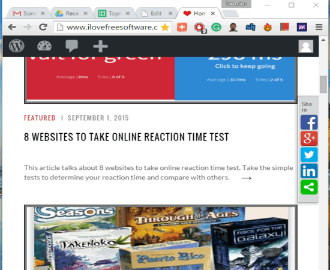Image resolution: width=330 pixels, height=270 pixels.
Task: Go forward with the browser arrow
Action: [x=28, y=27]
